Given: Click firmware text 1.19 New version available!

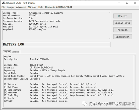Looking at the screenshot, I should point(45,21).
